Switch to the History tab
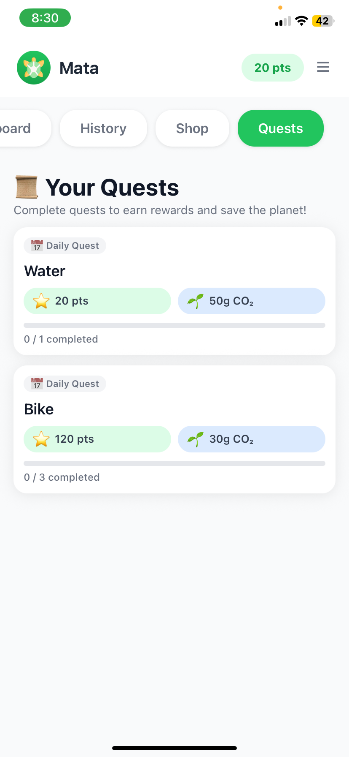 pos(103,128)
